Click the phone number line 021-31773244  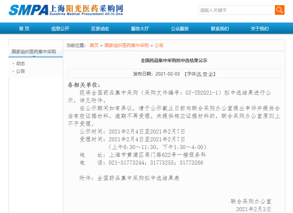point(142,163)
